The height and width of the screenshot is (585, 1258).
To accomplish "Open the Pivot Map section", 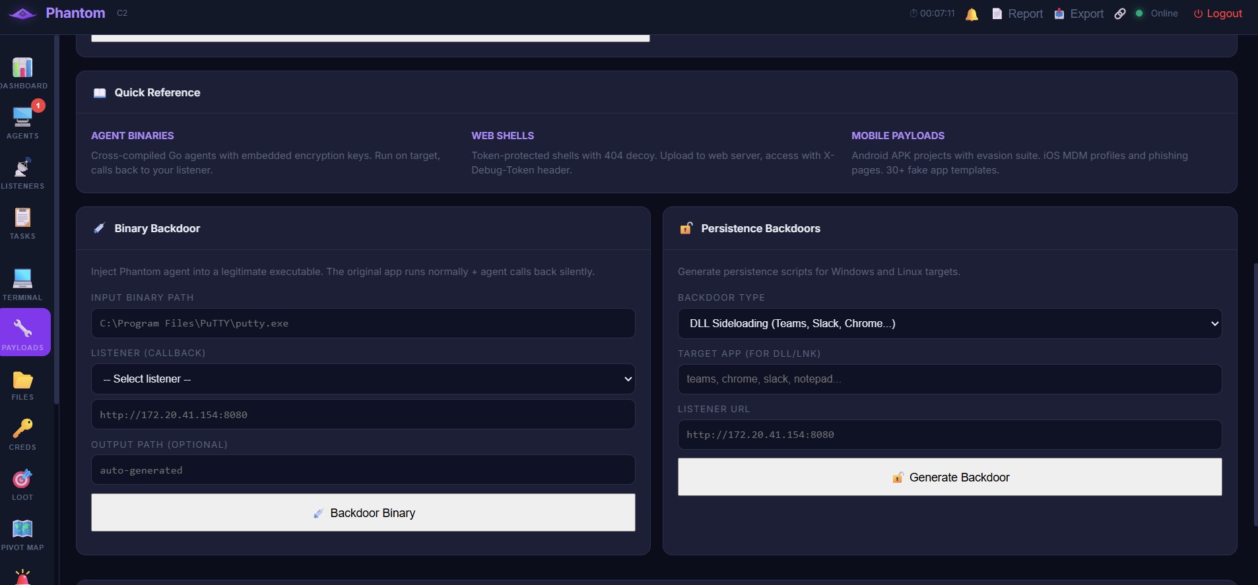I will tap(22, 536).
